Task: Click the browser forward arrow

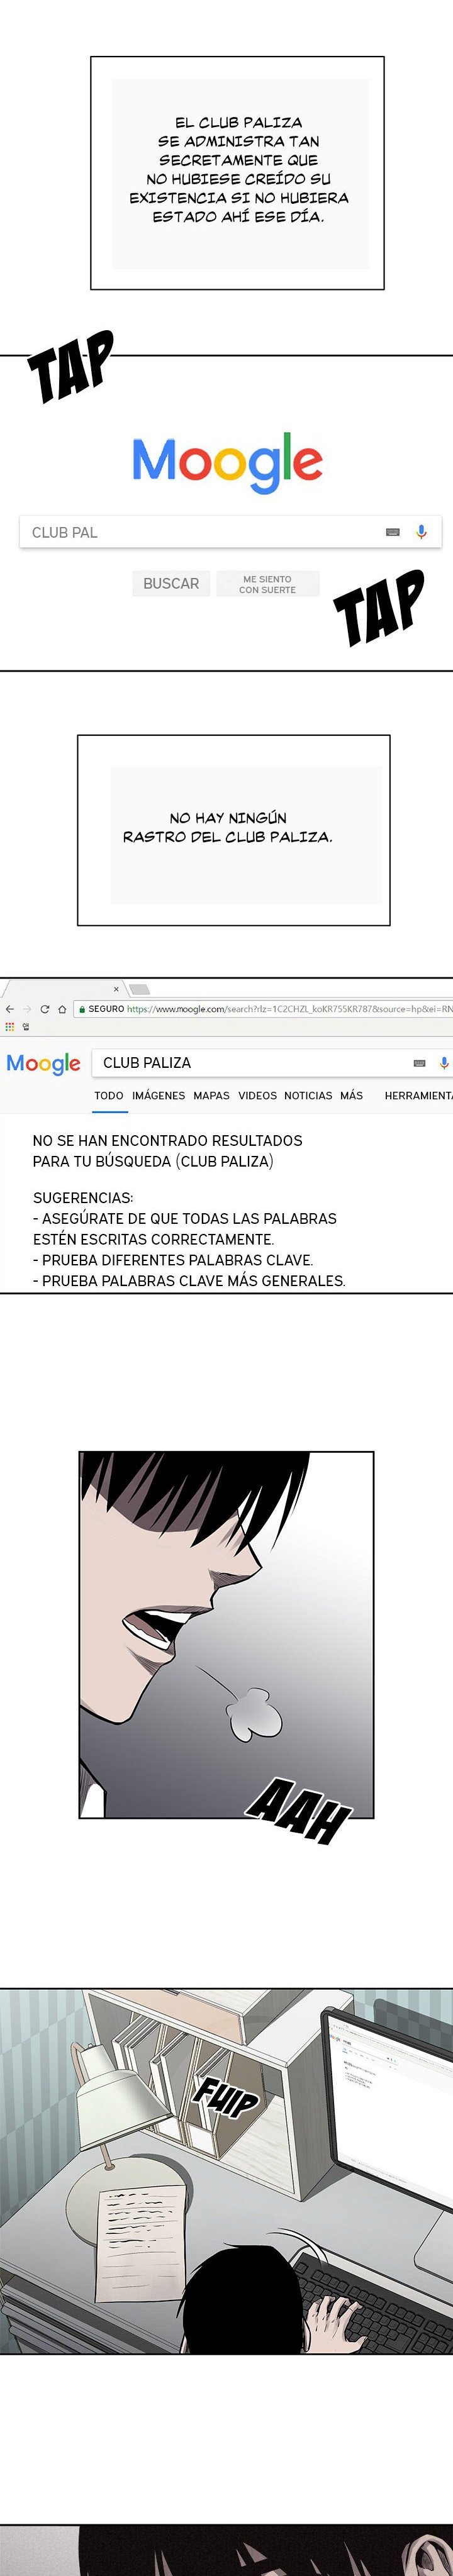Action: pos(27,1009)
